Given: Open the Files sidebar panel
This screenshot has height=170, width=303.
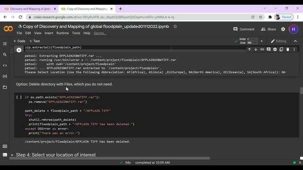Looking at the screenshot, I should 5,87.
